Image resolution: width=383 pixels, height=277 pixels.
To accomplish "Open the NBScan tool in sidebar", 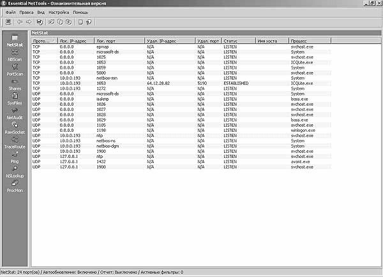I will 14,56.
